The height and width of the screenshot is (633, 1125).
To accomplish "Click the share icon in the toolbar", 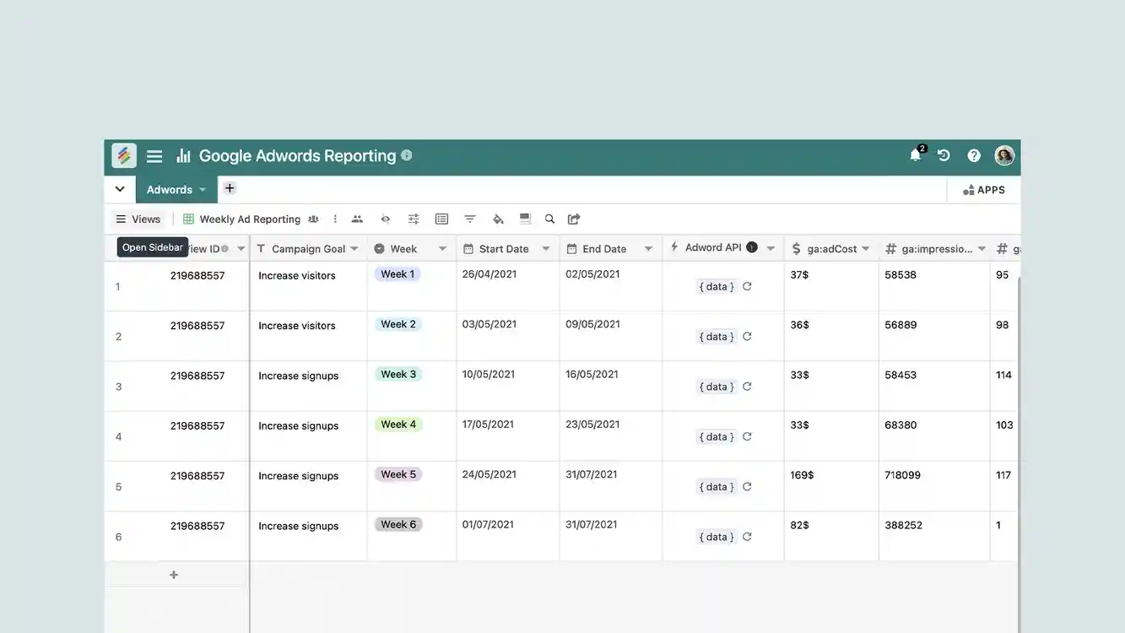I will 573,218.
